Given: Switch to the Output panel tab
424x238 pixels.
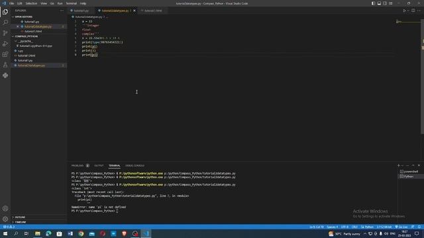Looking at the screenshot, I should click(x=99, y=165).
